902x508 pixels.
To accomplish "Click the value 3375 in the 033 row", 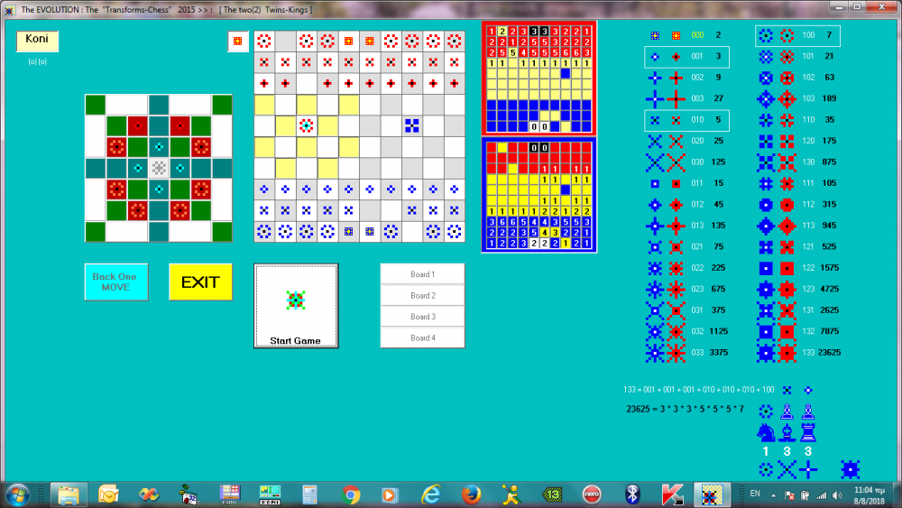I will pos(719,353).
